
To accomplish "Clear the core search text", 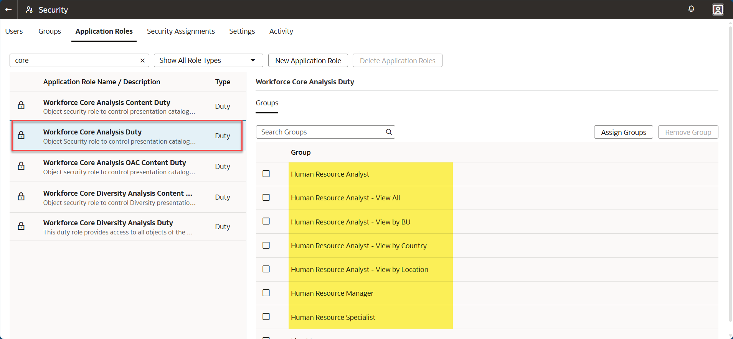I will pyautogui.click(x=142, y=61).
